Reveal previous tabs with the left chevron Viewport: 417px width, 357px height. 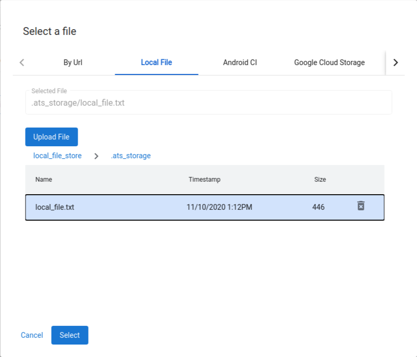(21, 62)
